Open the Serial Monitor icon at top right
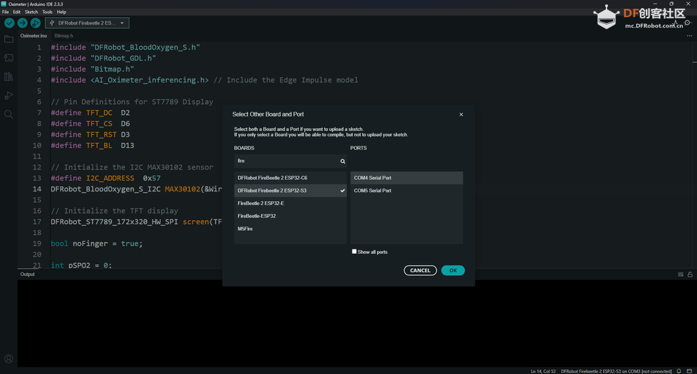 [x=687, y=22]
